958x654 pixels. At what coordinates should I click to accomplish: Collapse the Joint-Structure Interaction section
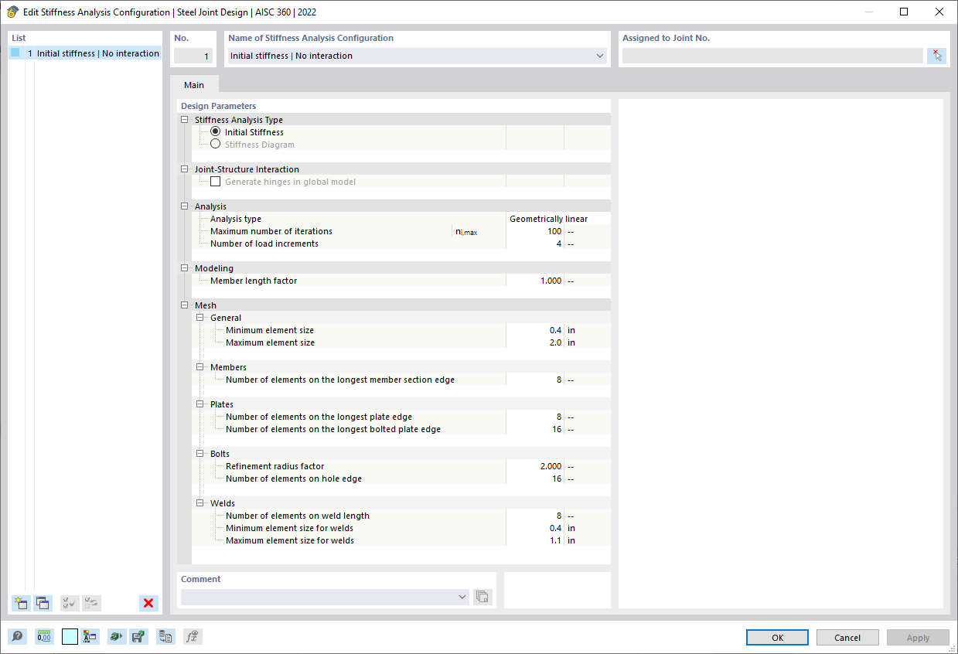point(184,169)
